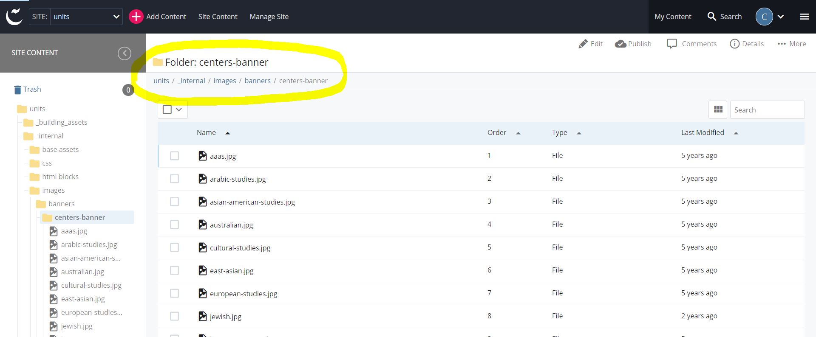The image size is (816, 337).
Task: Check the box for aaas.jpg
Action: 174,156
